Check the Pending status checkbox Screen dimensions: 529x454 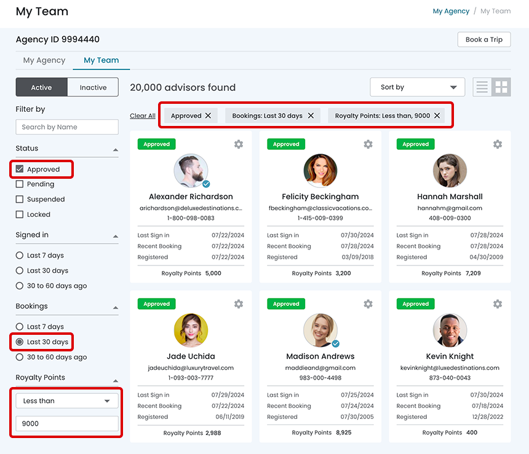click(20, 184)
